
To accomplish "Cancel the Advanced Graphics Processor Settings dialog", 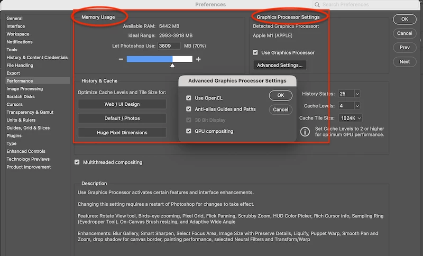I will (281, 109).
